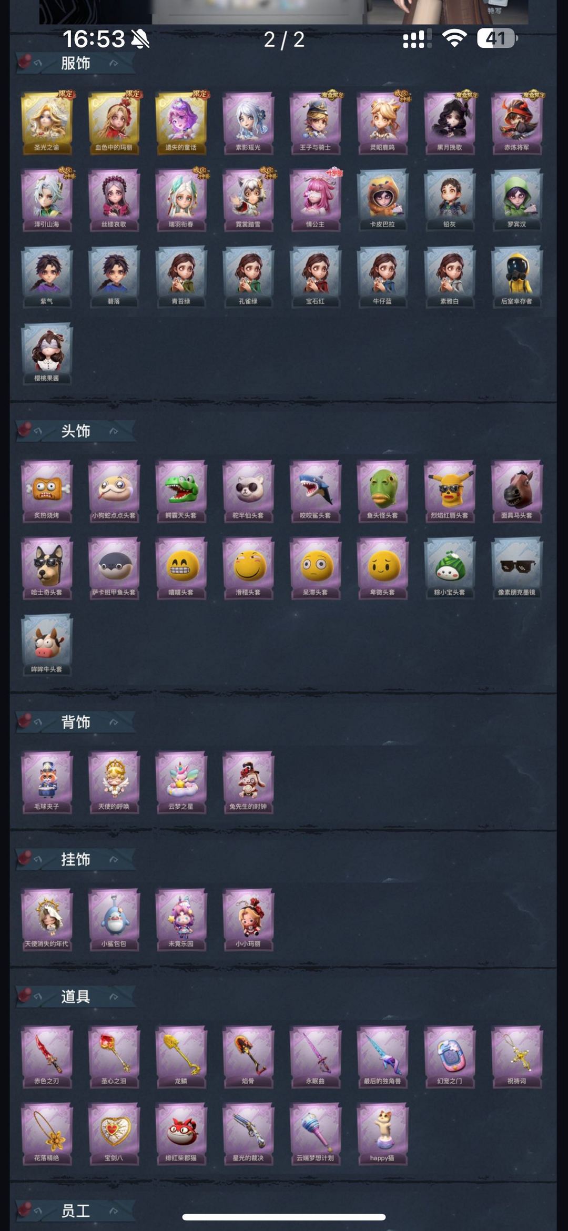Viewport: 568px width, 1231px height.
Task: Pick the 宝剑八 heart-shaped prop
Action: 114,1134
